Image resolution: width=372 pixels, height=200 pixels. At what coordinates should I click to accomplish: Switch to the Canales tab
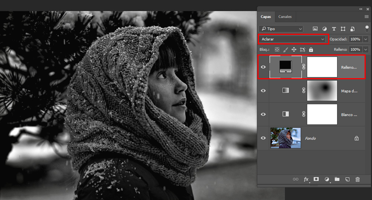[x=285, y=17]
